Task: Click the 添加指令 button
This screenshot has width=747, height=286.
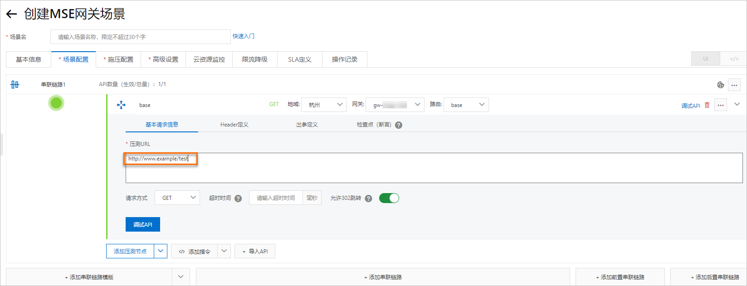Action: point(195,251)
